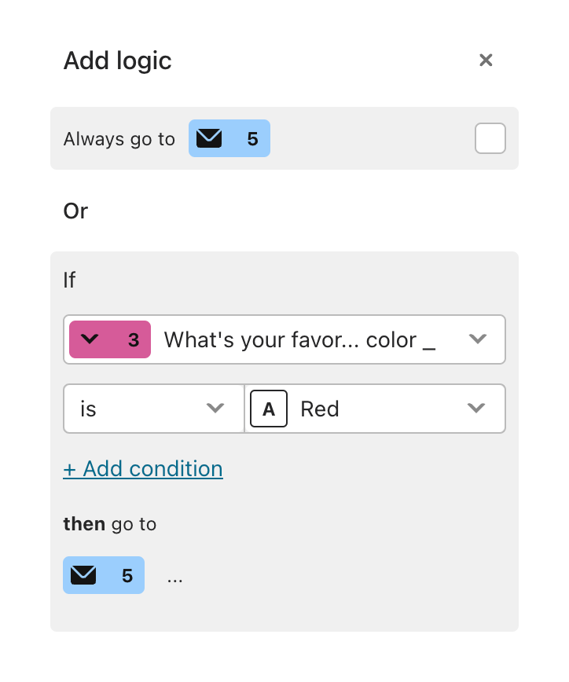Click the Red value field
Screen dimensions: 569x682
click(354, 408)
